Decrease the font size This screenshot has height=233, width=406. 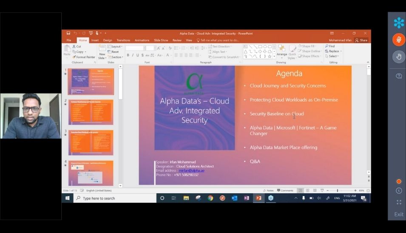163,48
